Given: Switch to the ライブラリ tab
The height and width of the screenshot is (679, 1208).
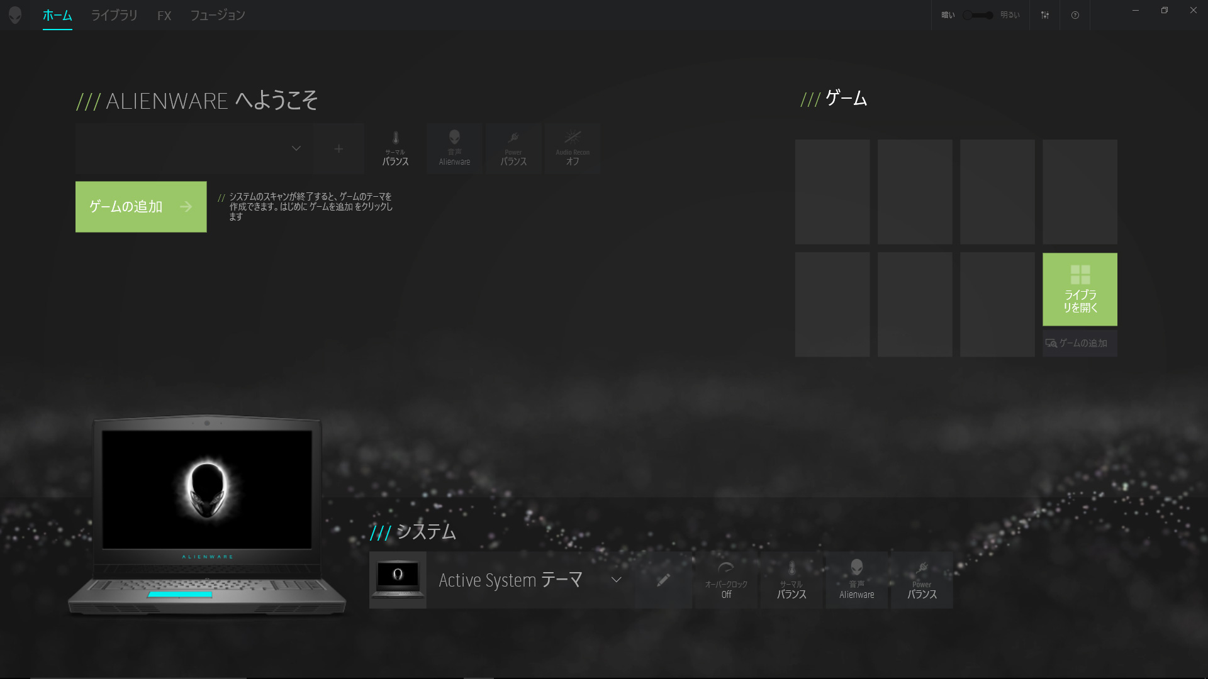Looking at the screenshot, I should coord(114,15).
